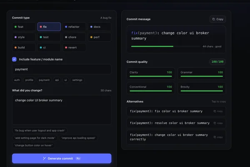Pick the test commit type
The width and height of the screenshot is (250, 167).
click(49, 37)
